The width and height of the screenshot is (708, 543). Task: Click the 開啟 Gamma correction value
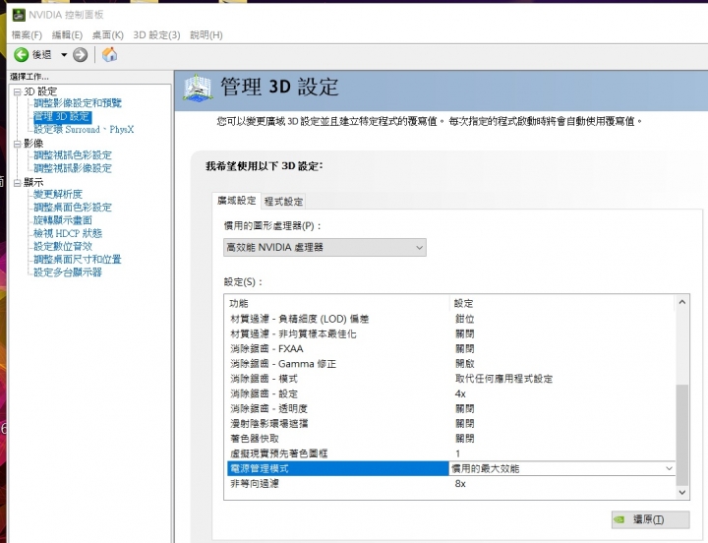click(464, 364)
